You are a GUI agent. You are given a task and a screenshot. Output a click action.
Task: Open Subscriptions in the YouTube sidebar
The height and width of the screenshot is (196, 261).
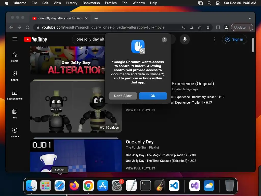(15, 95)
